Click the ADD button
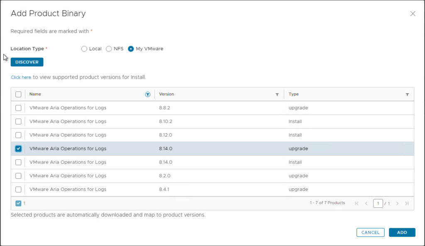This screenshot has height=246, width=425. [x=401, y=232]
